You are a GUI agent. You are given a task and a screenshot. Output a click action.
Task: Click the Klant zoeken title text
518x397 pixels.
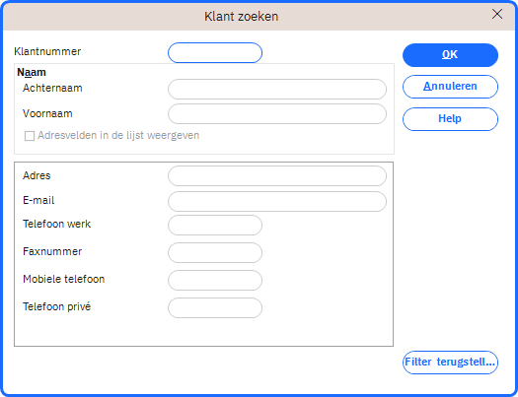[242, 17]
